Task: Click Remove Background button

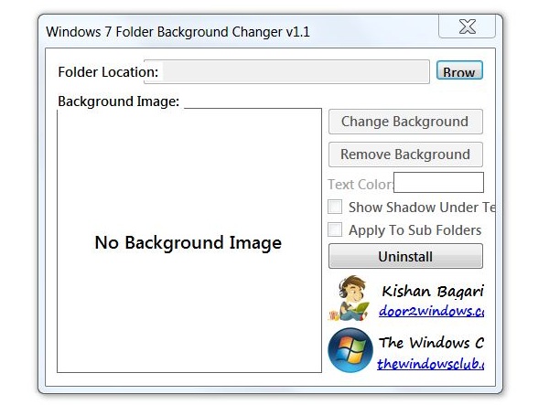Action: point(405,155)
